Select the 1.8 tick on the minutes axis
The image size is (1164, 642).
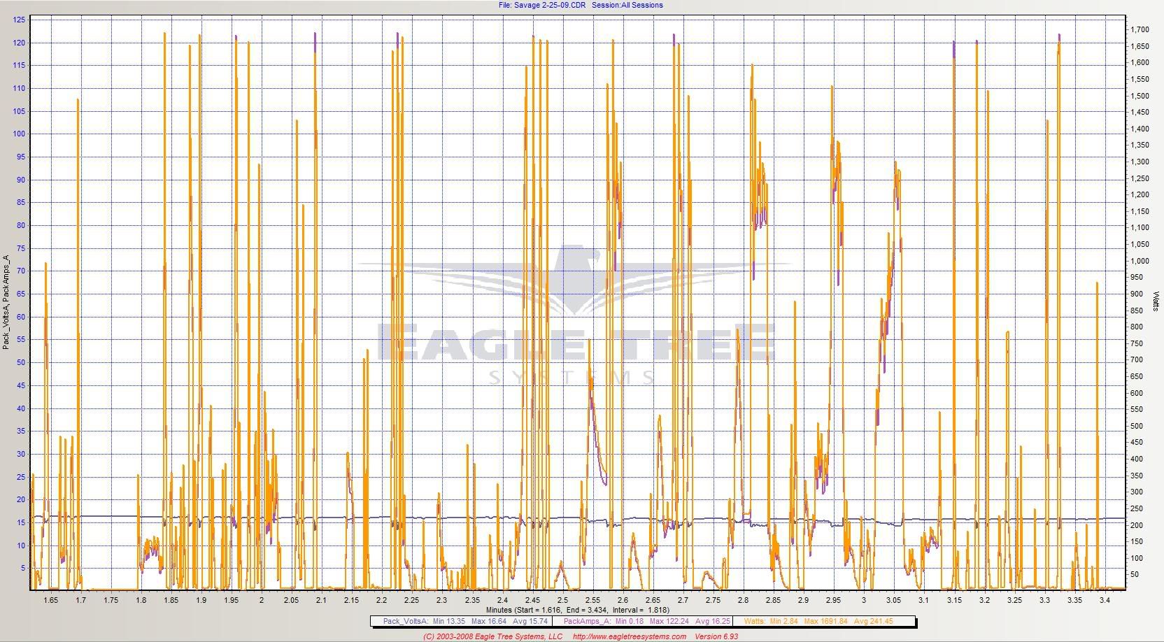141,600
